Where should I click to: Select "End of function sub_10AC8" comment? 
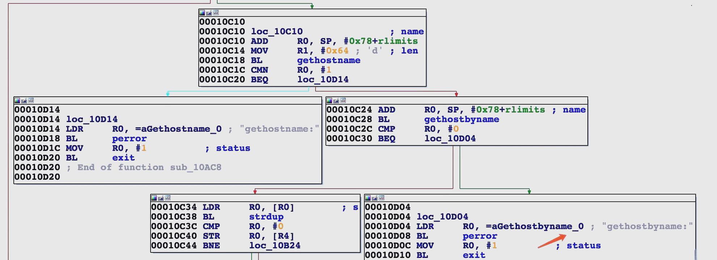pyautogui.click(x=144, y=168)
